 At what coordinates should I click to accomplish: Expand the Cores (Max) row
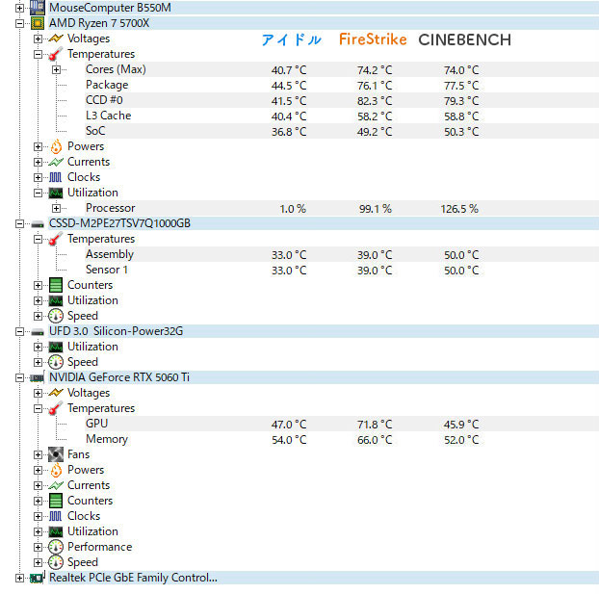[x=56, y=69]
